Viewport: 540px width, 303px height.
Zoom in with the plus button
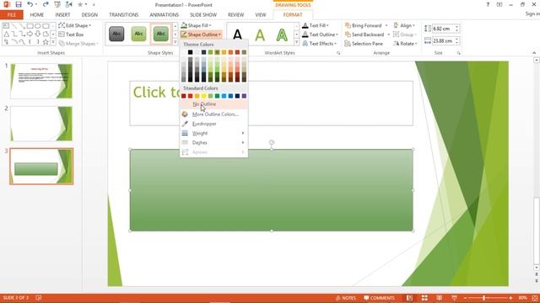[510, 298]
